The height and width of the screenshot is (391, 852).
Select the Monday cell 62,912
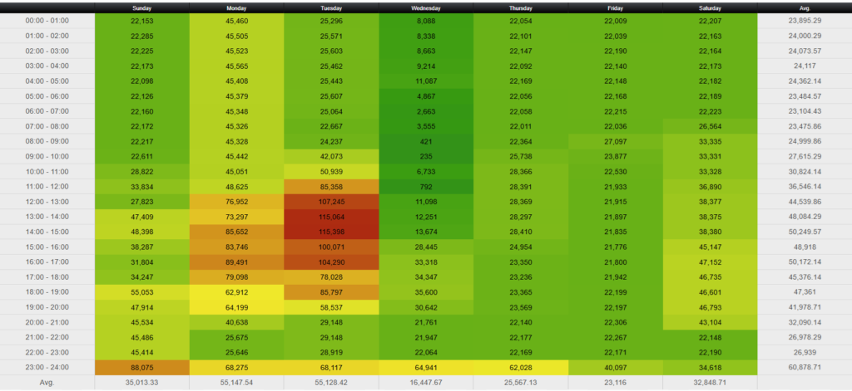click(x=236, y=291)
